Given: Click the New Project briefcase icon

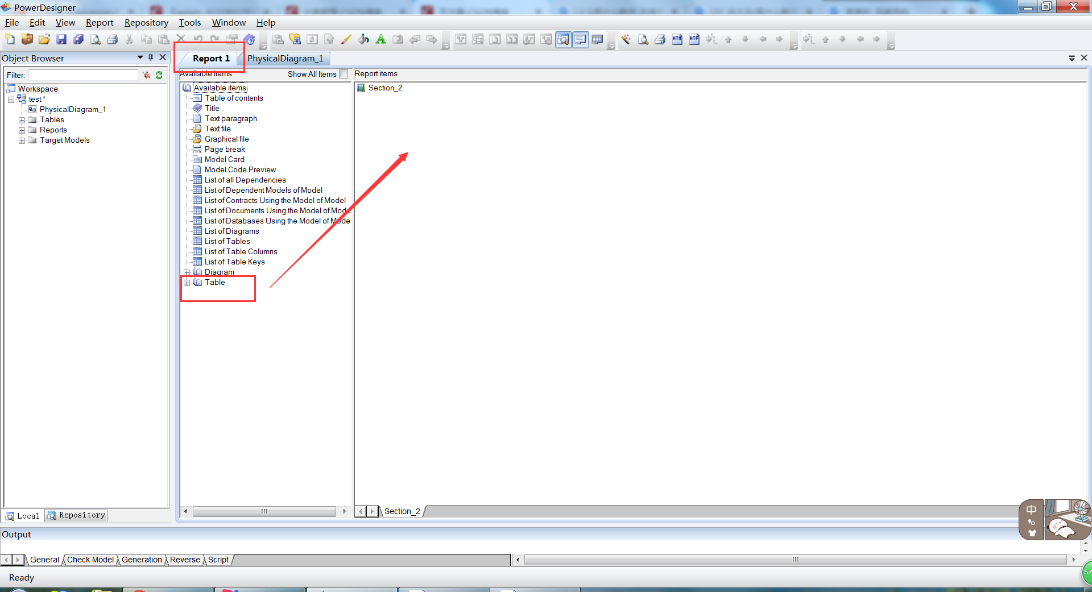Looking at the screenshot, I should (27, 39).
